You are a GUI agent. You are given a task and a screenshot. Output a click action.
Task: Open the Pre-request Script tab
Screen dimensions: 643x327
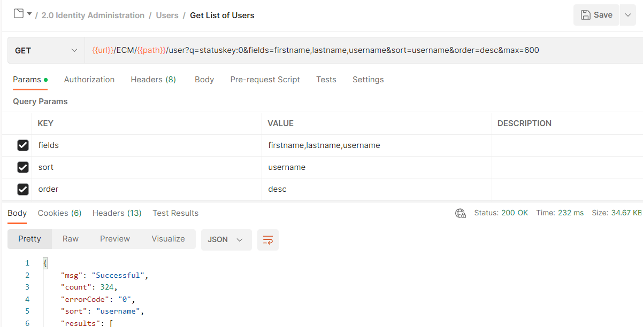[x=265, y=79]
